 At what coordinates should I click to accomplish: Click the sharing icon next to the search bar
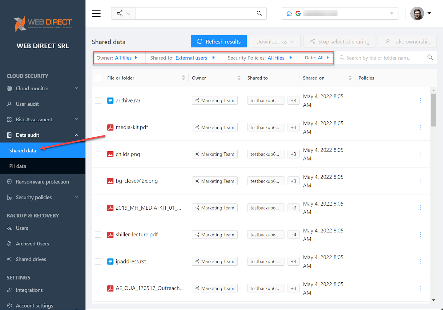coord(120,13)
